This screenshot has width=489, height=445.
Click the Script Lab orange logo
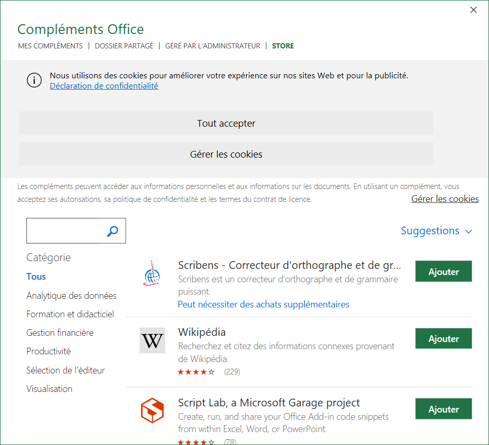tap(152, 410)
